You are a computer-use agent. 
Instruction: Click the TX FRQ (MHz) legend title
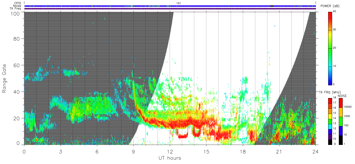point(330,92)
